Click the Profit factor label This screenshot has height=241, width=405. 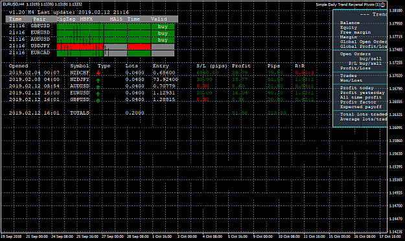pyautogui.click(x=358, y=102)
